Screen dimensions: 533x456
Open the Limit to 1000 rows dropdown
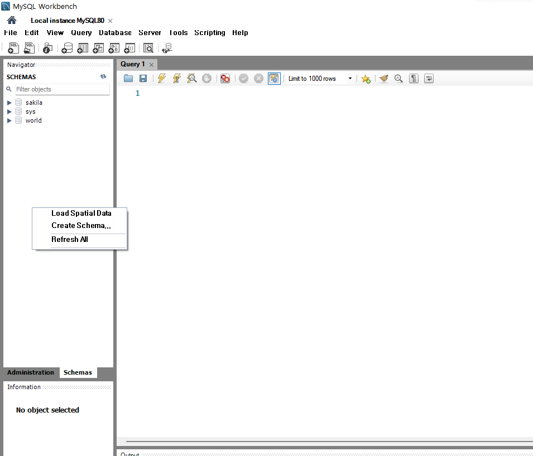(320, 79)
